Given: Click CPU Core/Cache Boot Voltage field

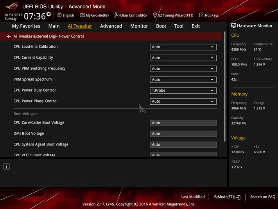Looking at the screenshot, I should [x=183, y=123].
